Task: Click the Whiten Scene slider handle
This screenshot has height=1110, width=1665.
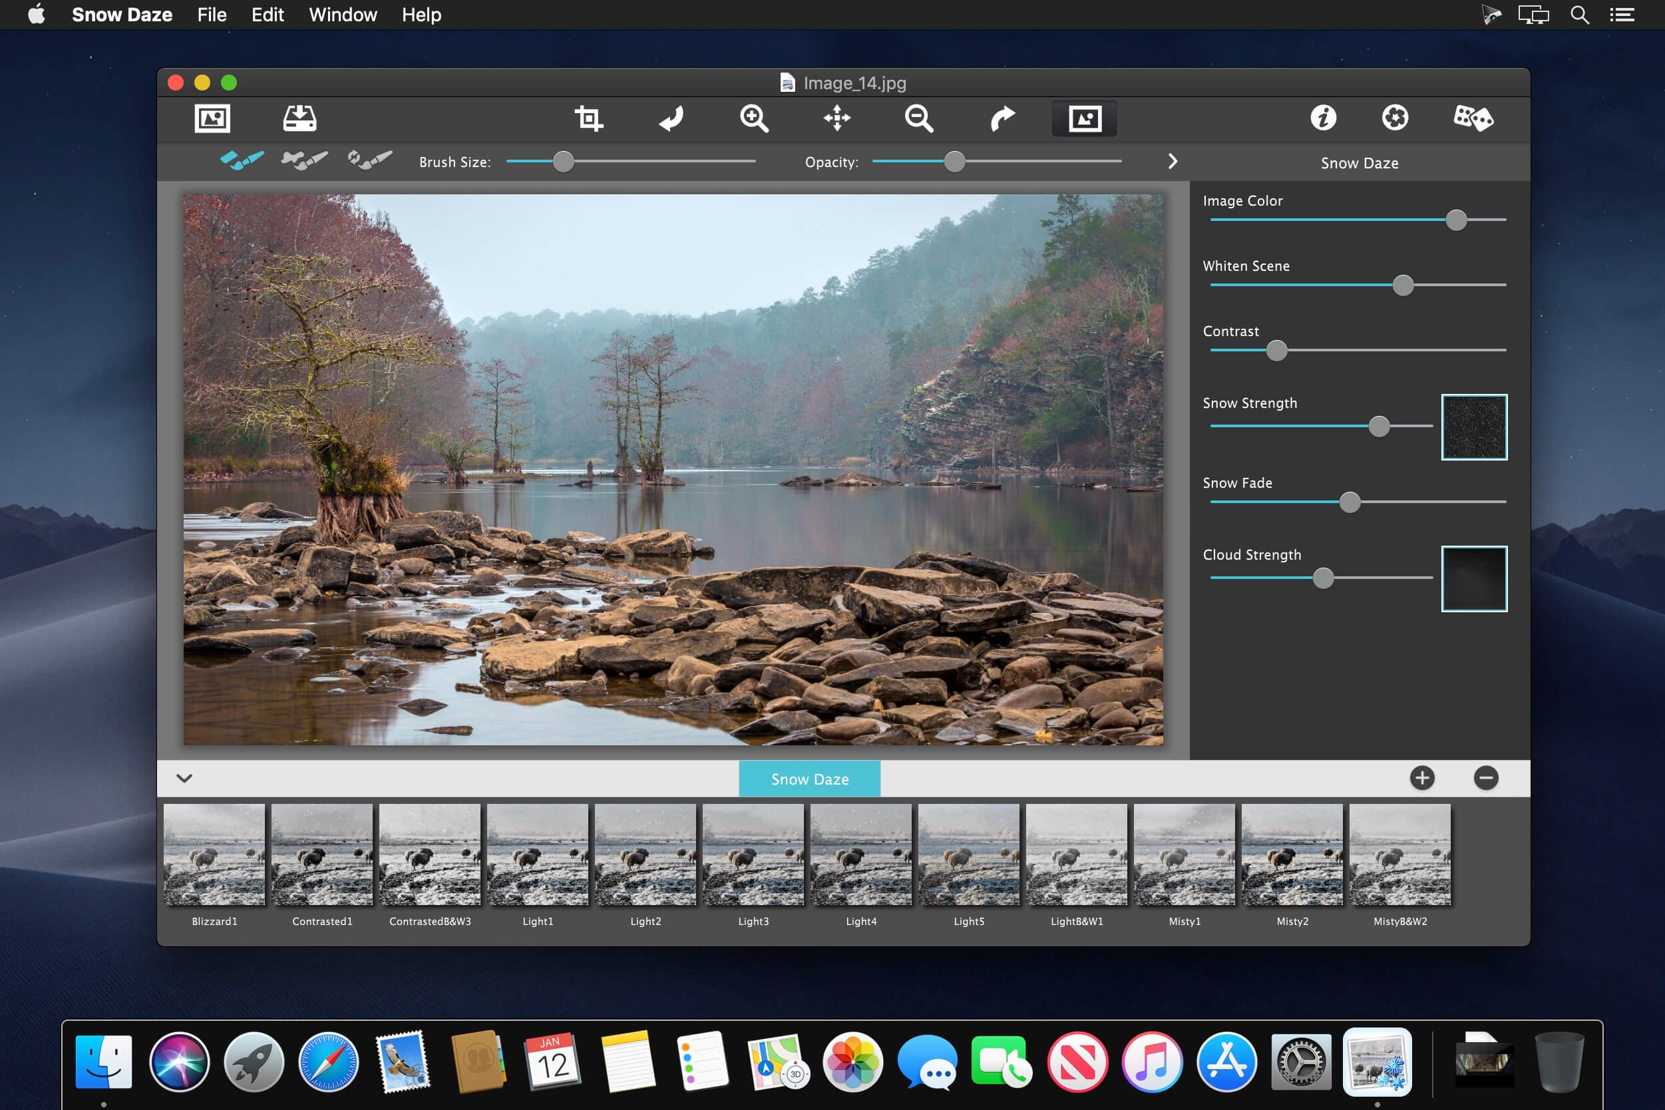Action: tap(1402, 285)
